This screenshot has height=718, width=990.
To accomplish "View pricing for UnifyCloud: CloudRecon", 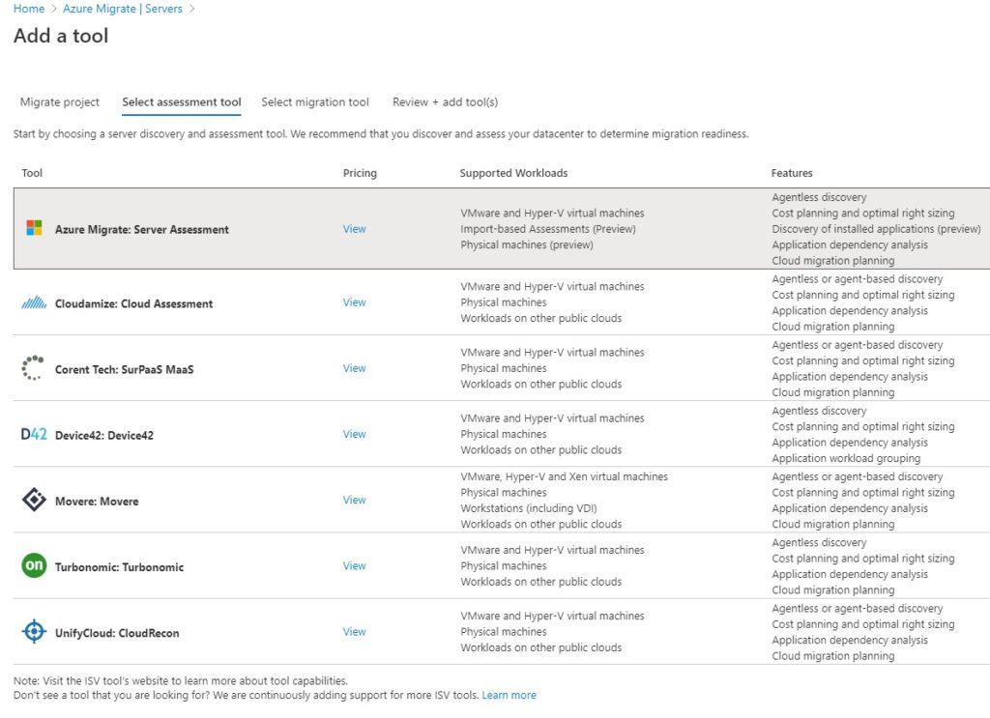I will pos(354,632).
